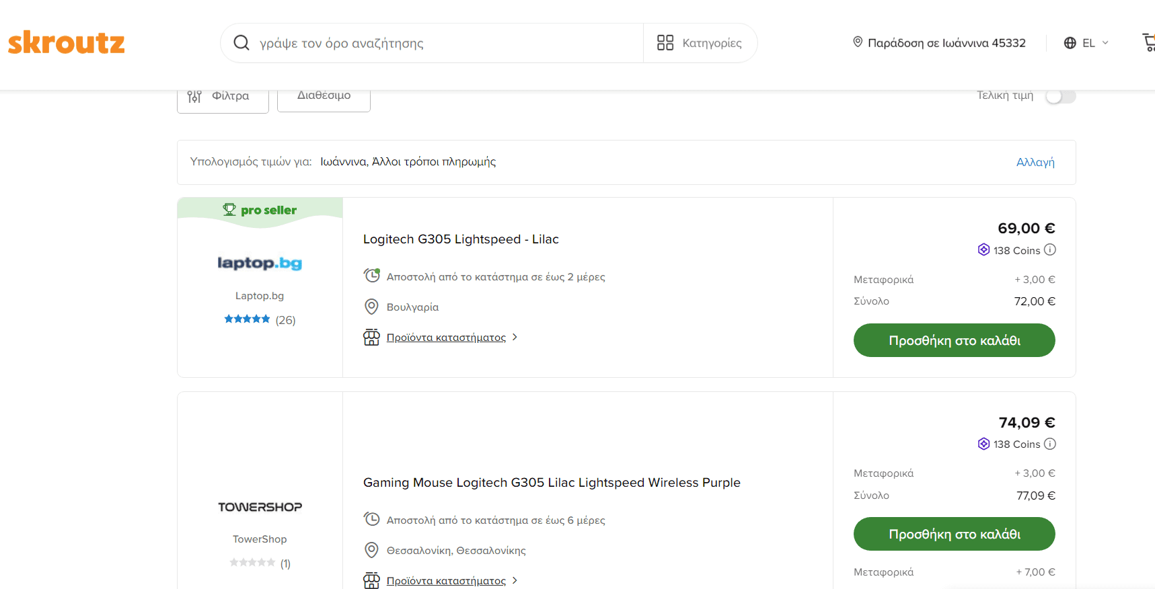Open the Skroutz home logo

click(x=66, y=42)
